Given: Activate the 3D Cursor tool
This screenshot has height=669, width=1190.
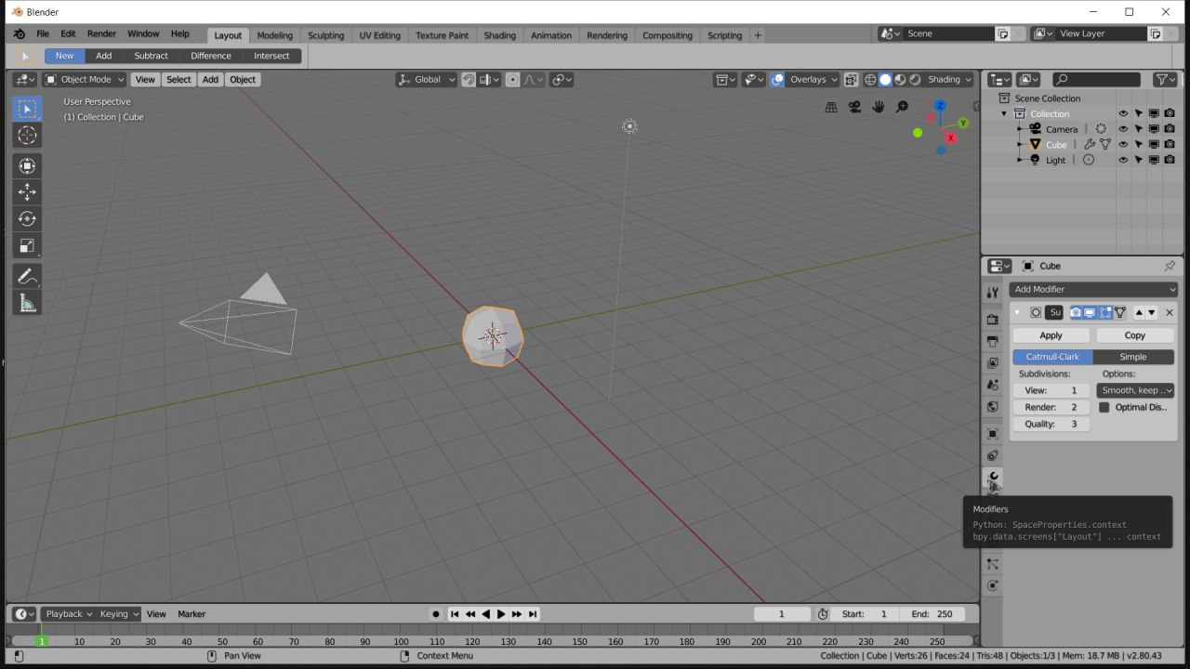Looking at the screenshot, I should pos(27,136).
